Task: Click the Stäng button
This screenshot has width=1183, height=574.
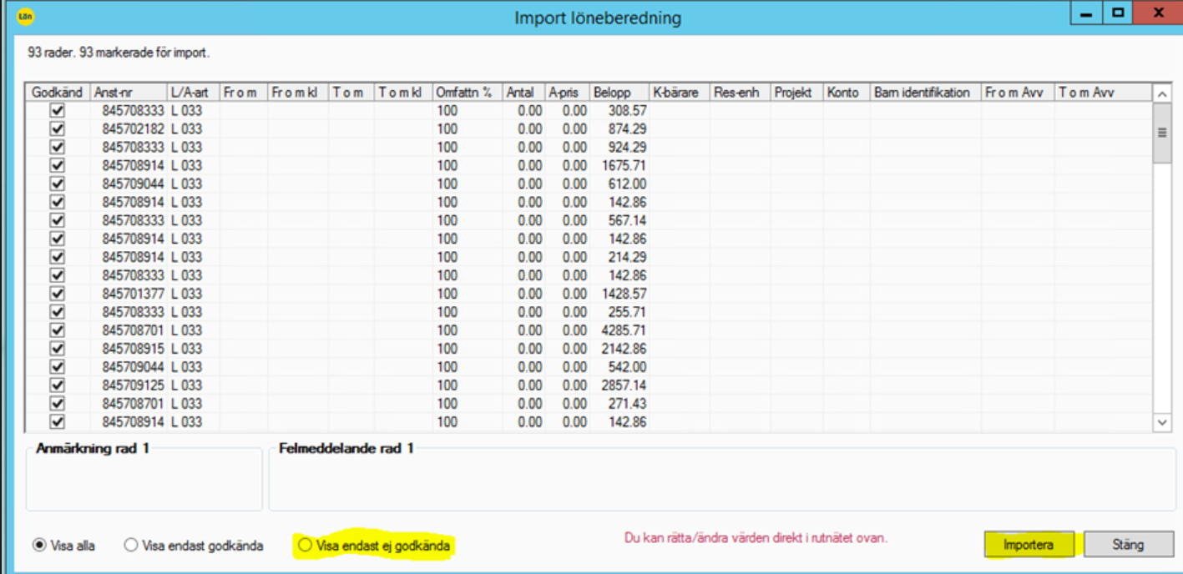Action: (x=1127, y=545)
